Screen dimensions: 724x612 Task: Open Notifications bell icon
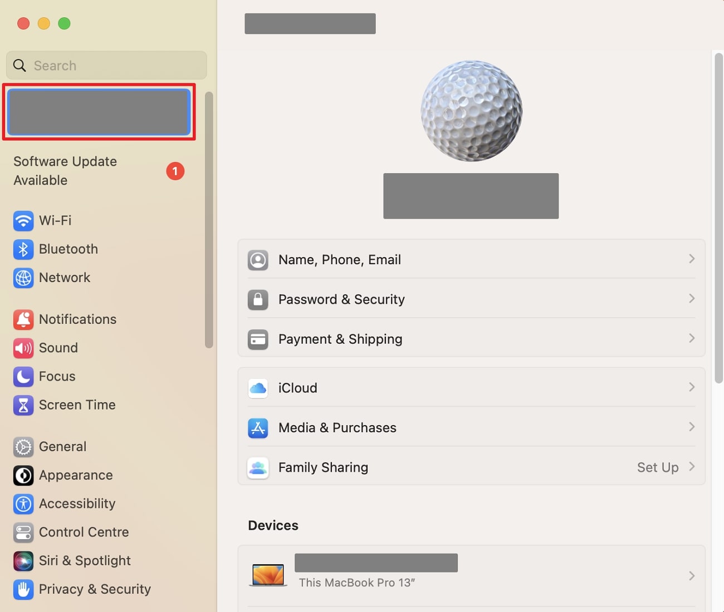click(23, 319)
